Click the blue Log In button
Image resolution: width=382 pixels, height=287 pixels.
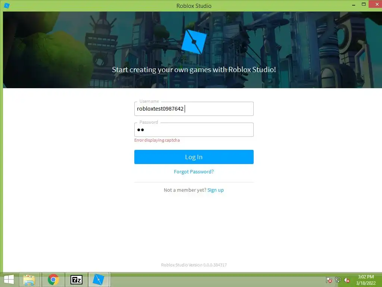coord(194,157)
